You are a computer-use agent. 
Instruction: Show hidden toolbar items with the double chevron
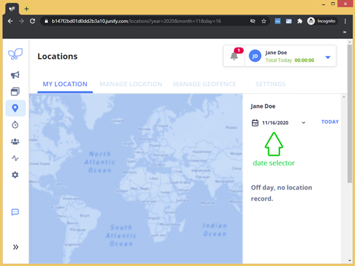(345, 32)
